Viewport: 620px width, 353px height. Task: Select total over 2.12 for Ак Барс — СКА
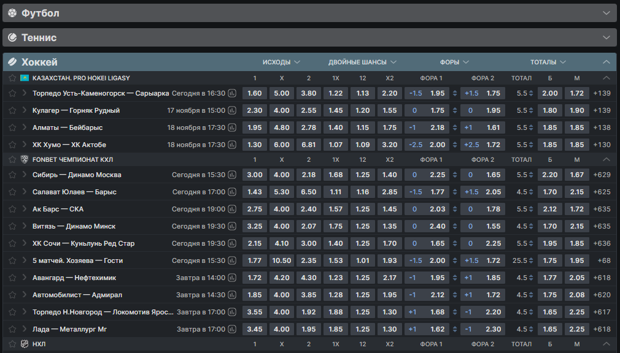pos(549,209)
